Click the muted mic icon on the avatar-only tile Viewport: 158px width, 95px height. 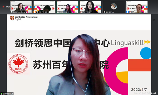104,12
